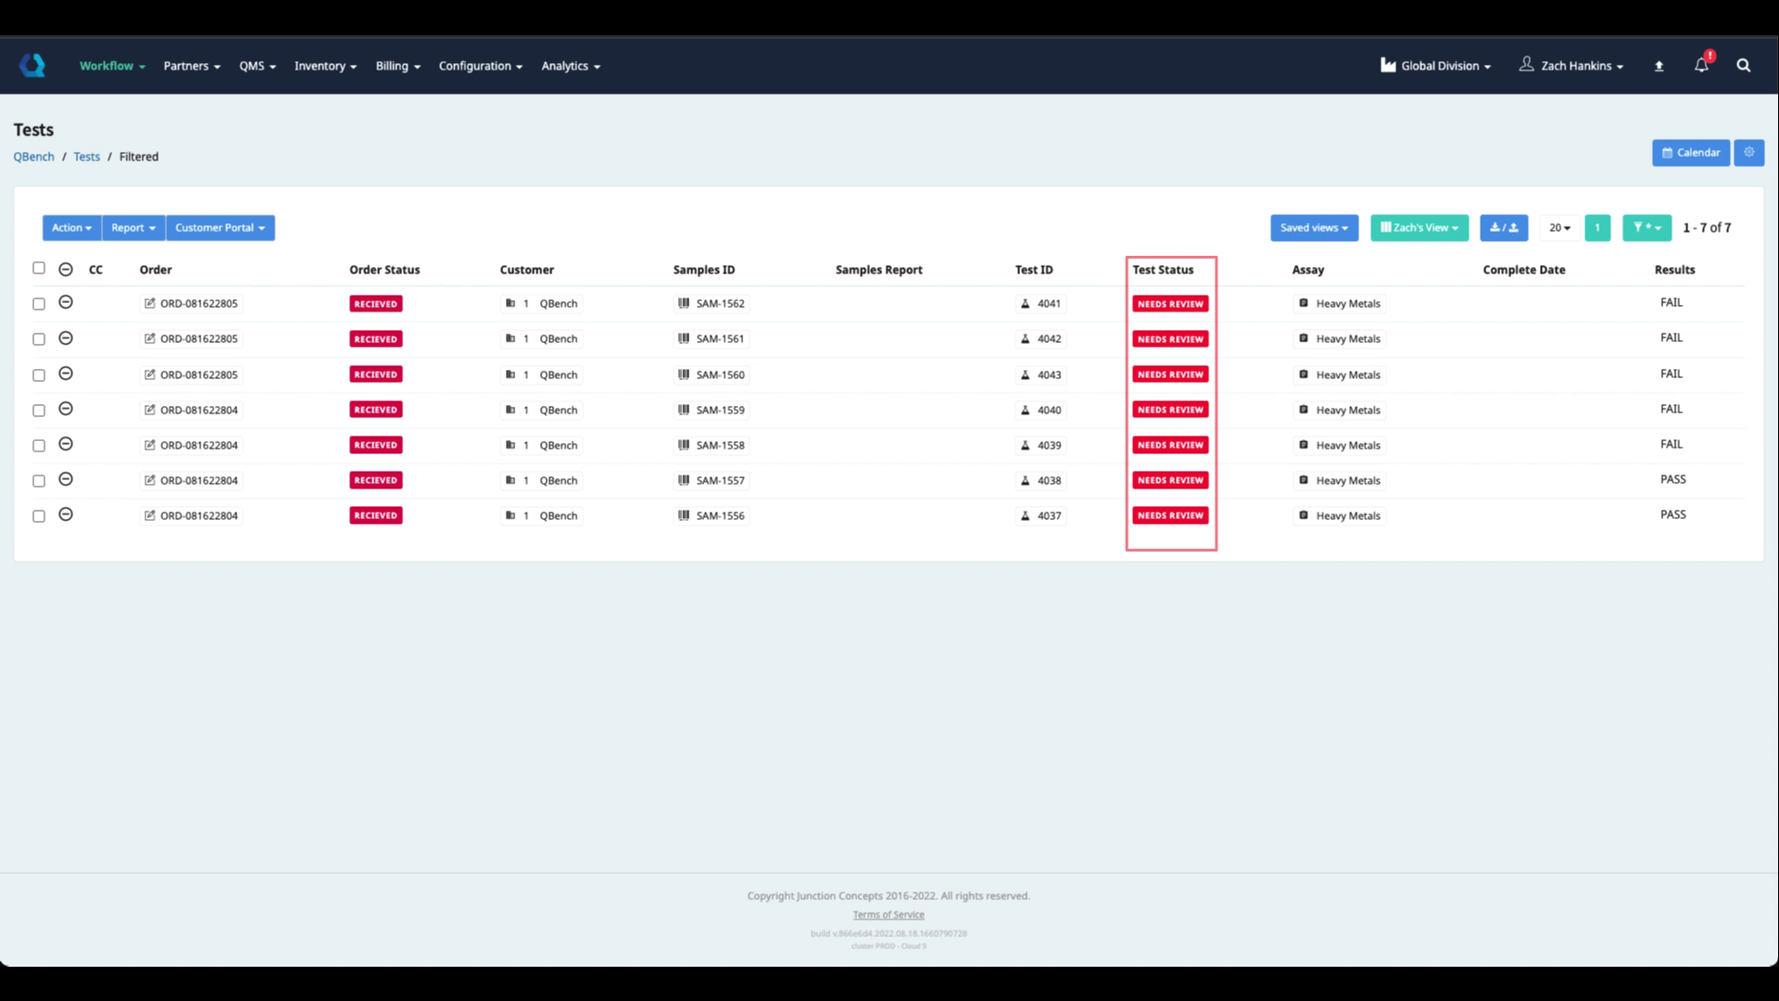Click the upload arrow icon in navbar

1659,66
